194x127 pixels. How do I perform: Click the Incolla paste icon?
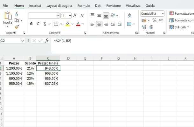point(8,16)
